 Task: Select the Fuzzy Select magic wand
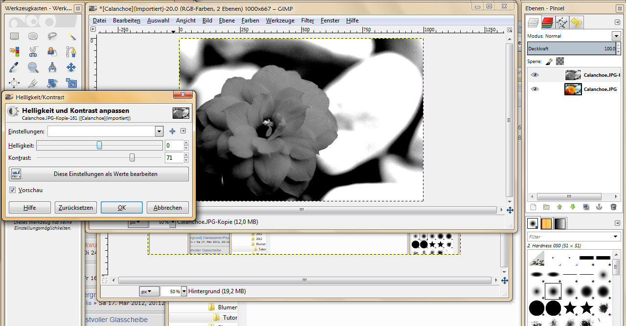click(71, 36)
